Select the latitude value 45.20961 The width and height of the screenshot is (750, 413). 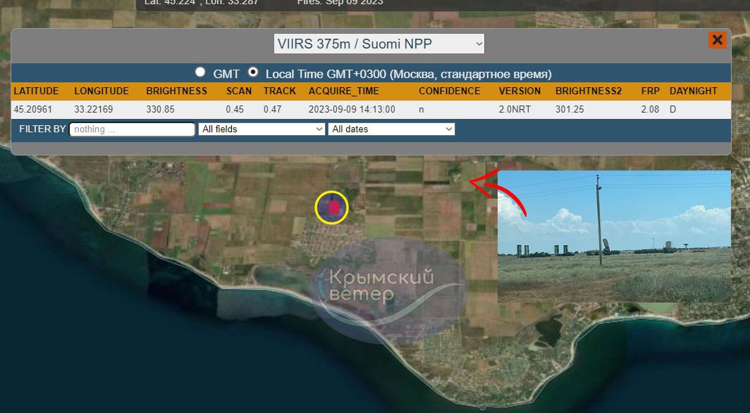[x=33, y=109]
